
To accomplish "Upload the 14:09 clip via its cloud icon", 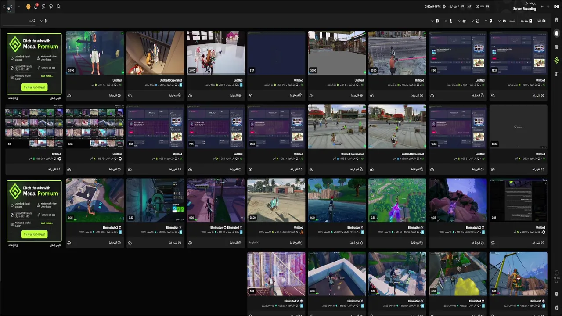I will point(432,169).
